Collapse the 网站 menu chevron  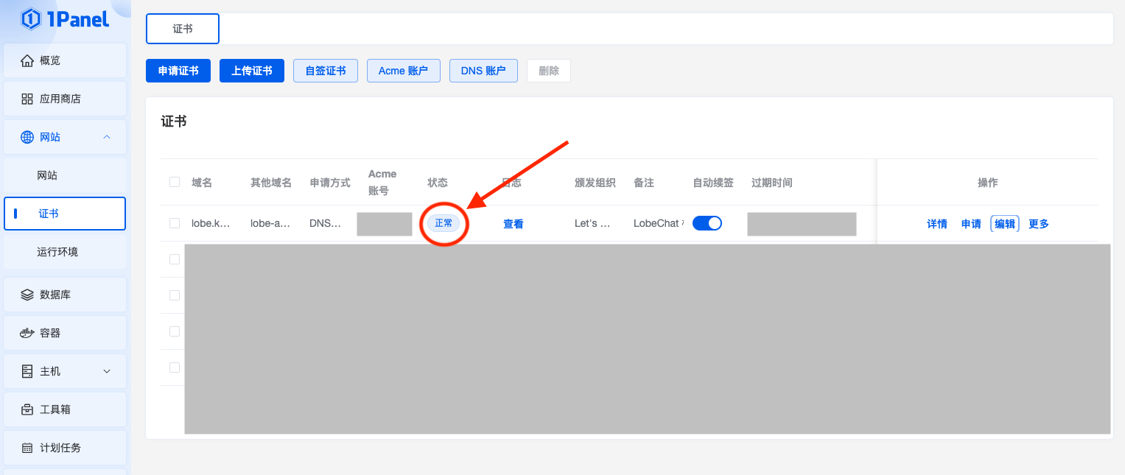[x=107, y=137]
